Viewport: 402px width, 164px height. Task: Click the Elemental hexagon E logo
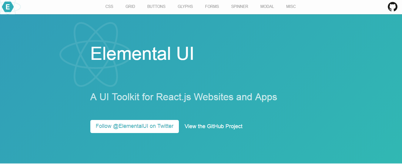coord(8,7)
